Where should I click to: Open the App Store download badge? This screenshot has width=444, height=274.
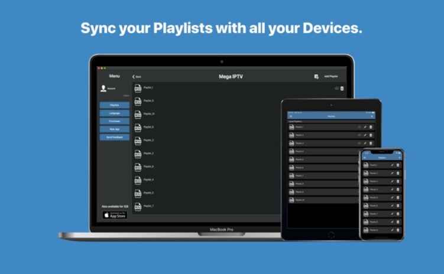click(x=115, y=215)
